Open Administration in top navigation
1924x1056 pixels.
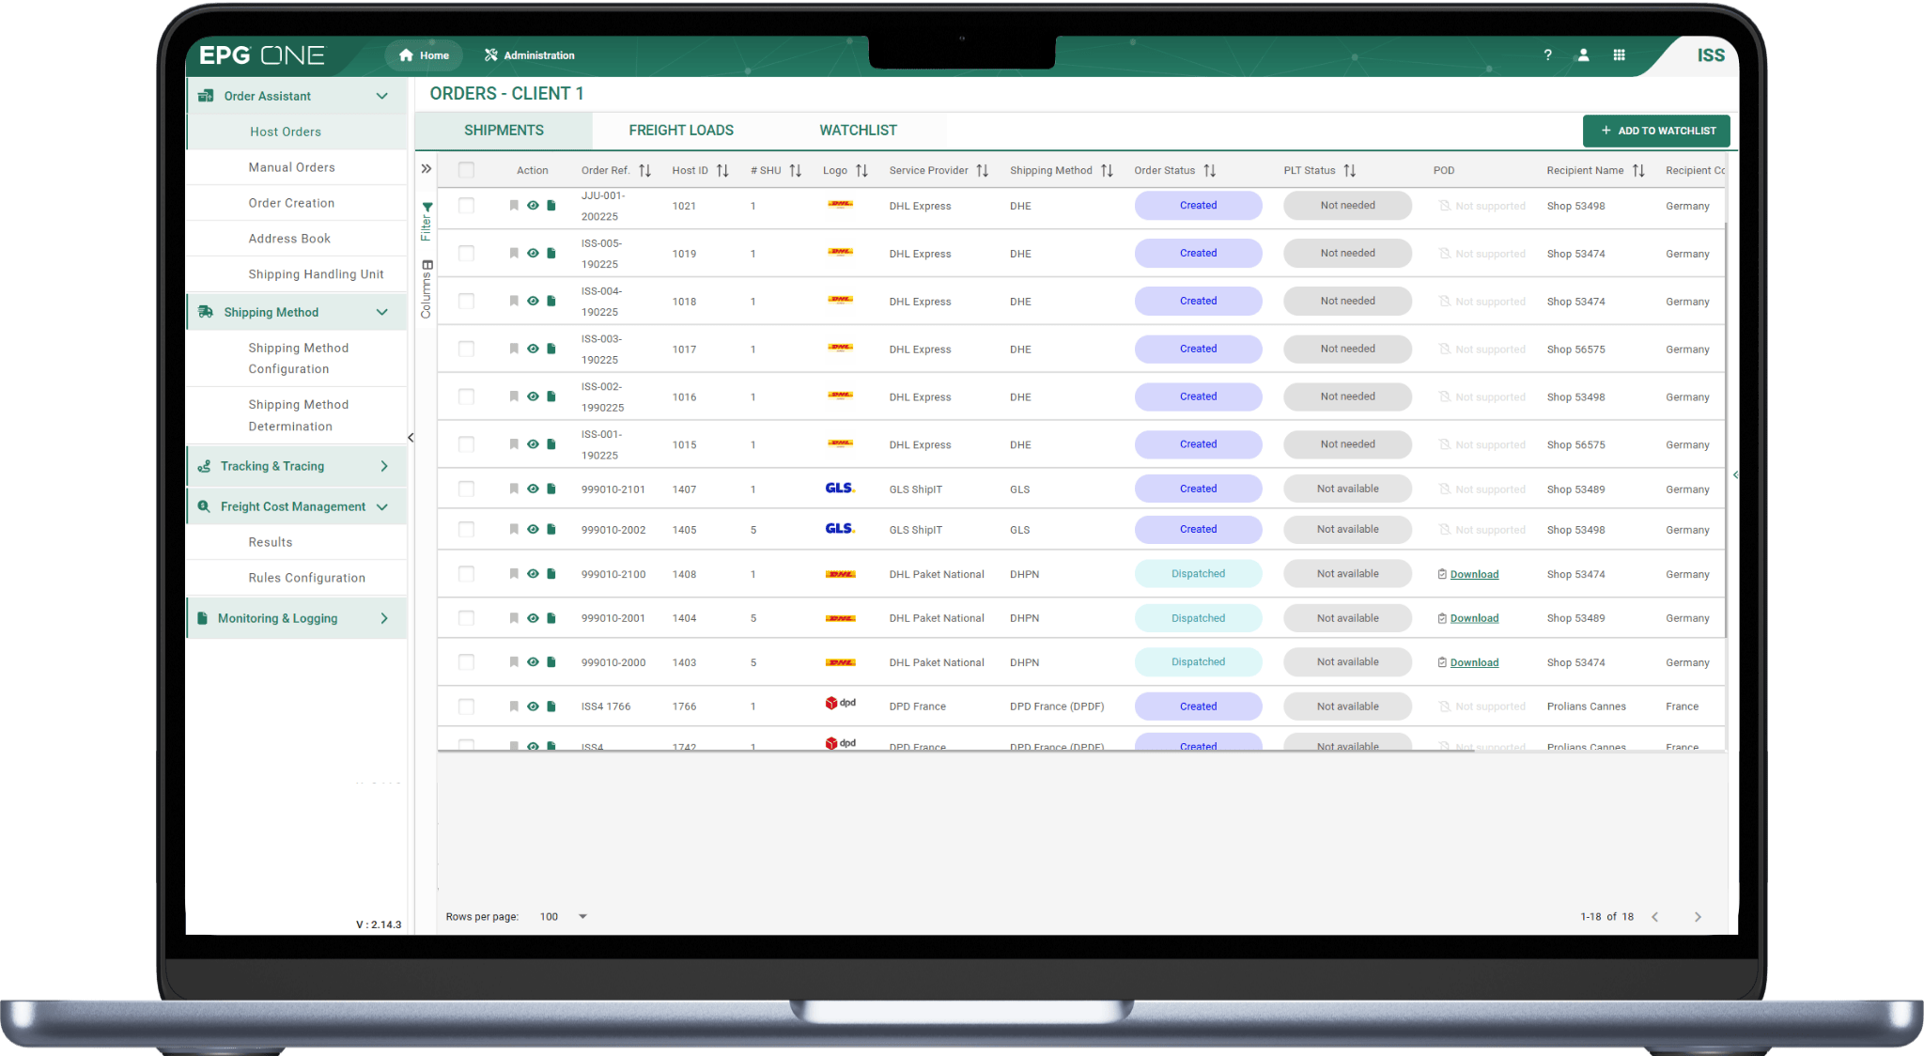point(530,55)
